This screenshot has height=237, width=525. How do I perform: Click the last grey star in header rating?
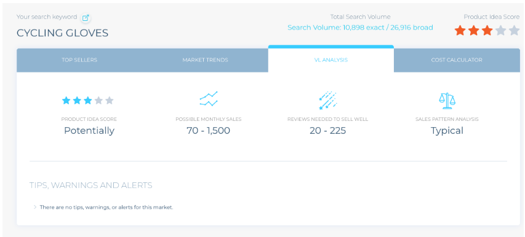tap(514, 31)
